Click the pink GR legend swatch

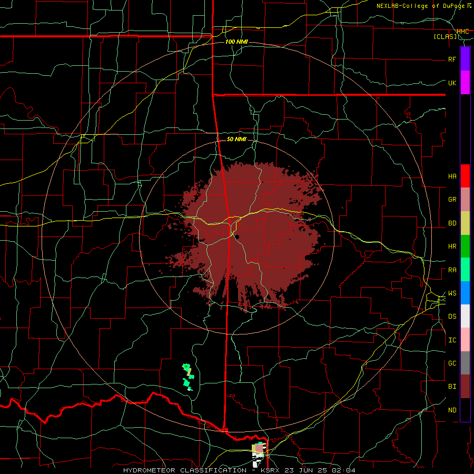tap(465, 200)
